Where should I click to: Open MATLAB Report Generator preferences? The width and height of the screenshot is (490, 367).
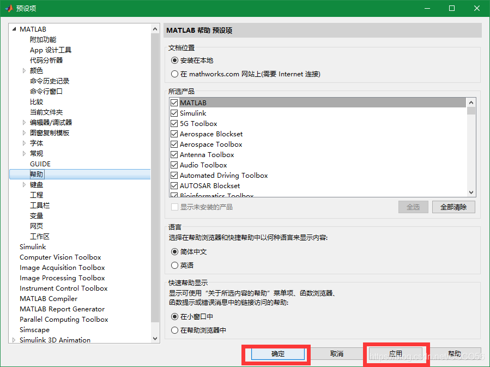click(62, 309)
